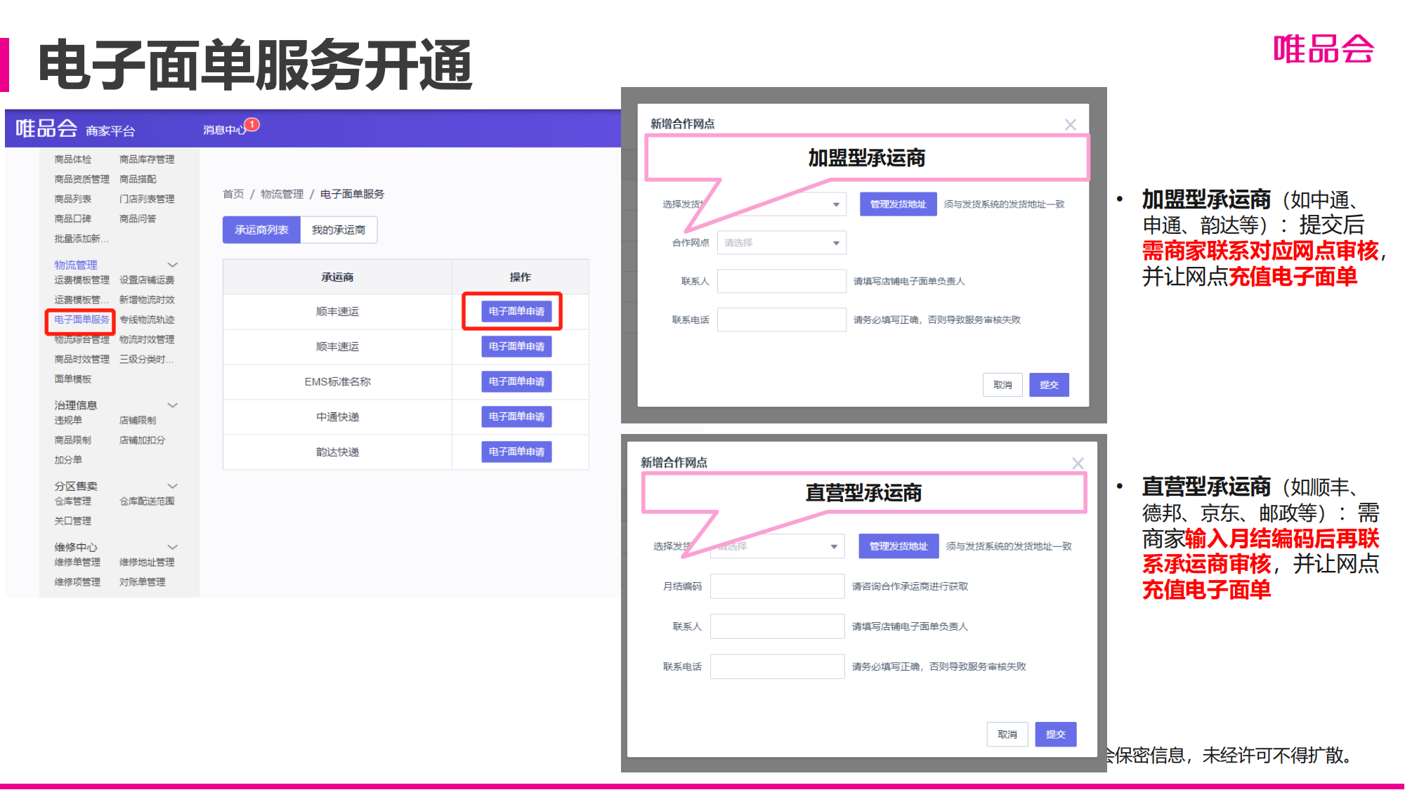Focus the 联系电话 field in lower dialog
The width and height of the screenshot is (1405, 790).
777,666
